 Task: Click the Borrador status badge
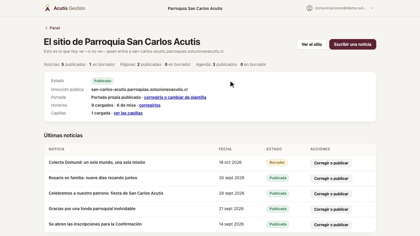pos(277,163)
